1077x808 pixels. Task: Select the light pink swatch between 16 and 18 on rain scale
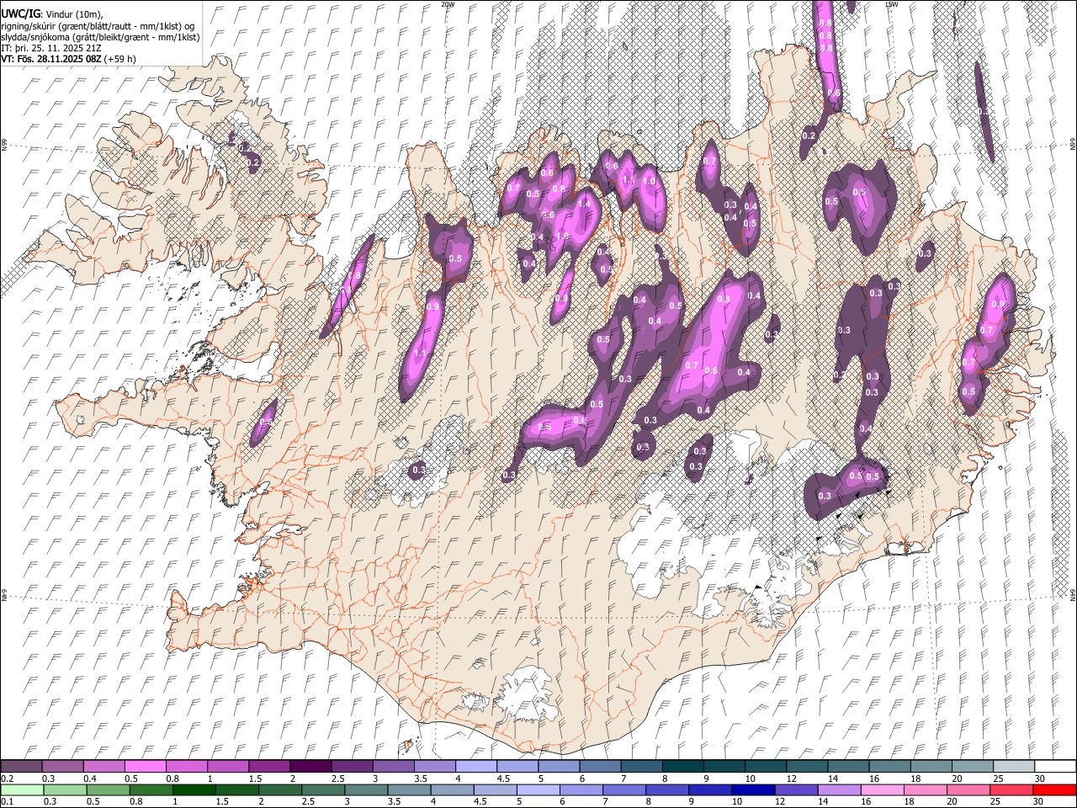click(882, 789)
